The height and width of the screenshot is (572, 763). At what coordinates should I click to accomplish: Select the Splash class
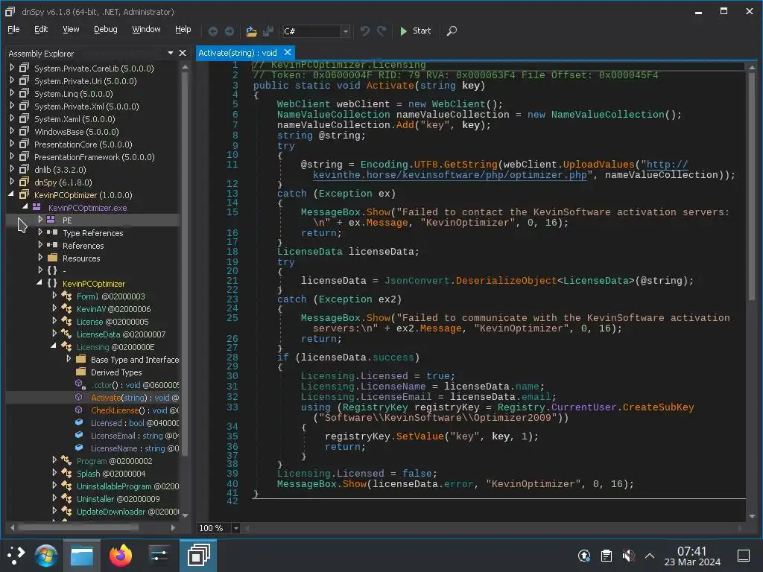point(110,473)
